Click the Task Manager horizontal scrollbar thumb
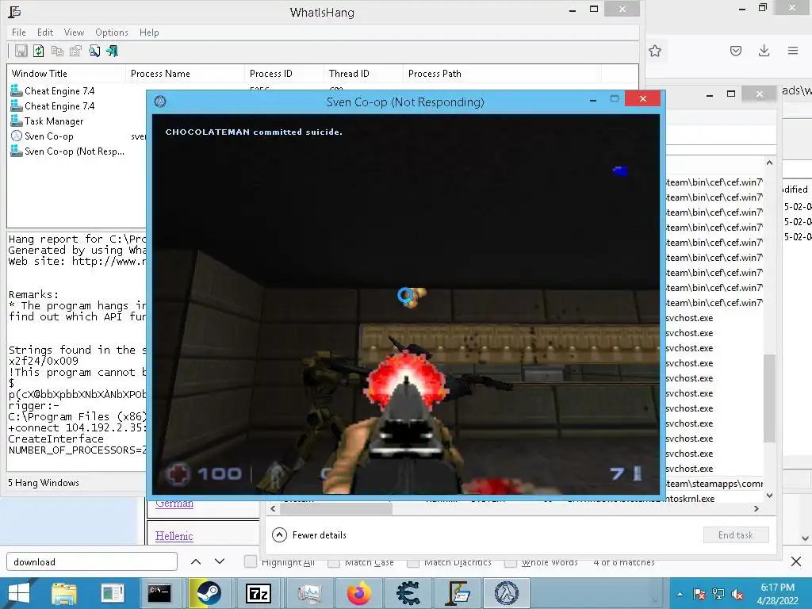Viewport: 812px width, 609px height. [x=335, y=509]
